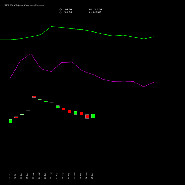Select the green candle for 20 Aug
Image resolution: width=185 pixels, height=185 pixels.
tap(75, 113)
